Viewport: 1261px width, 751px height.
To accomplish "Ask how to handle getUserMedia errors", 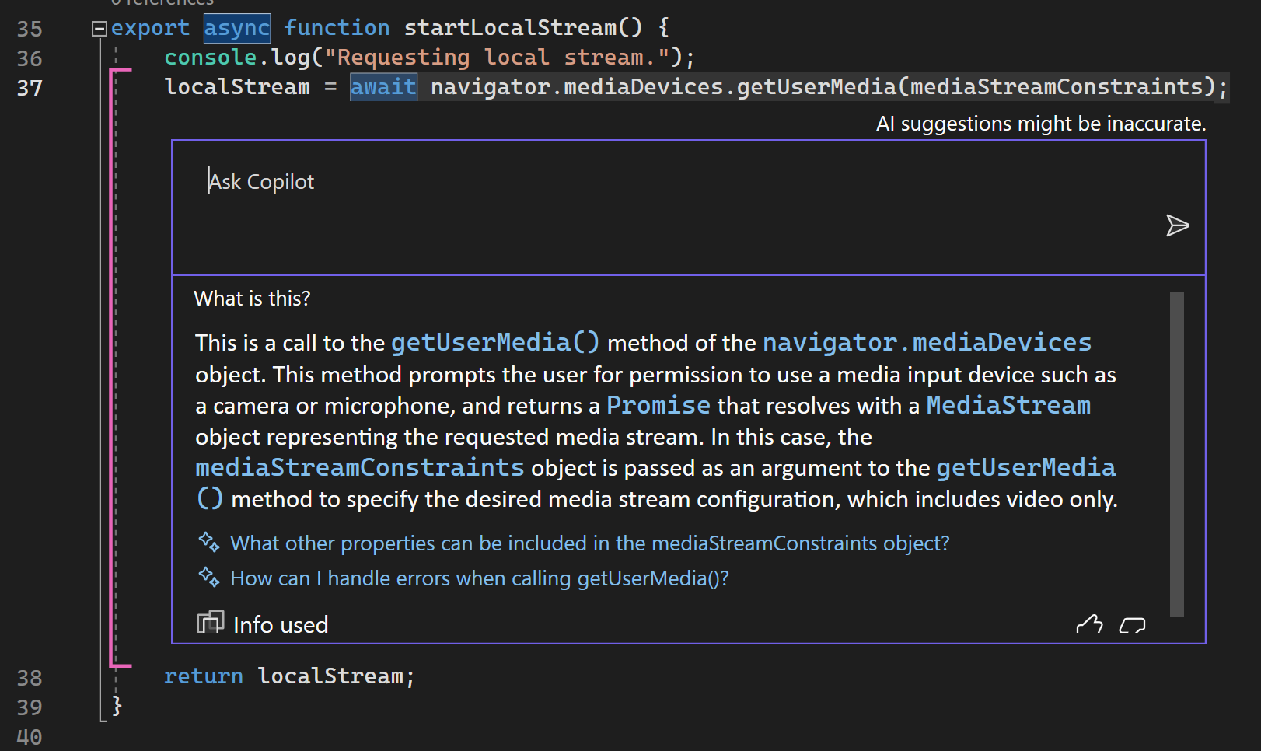I will 480,578.
